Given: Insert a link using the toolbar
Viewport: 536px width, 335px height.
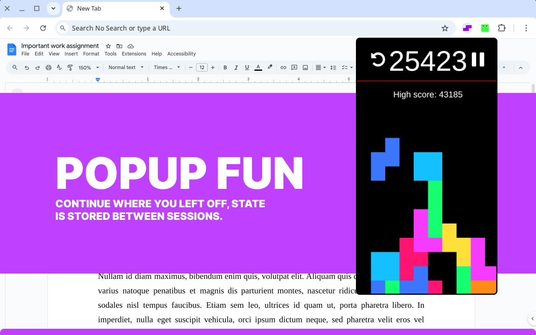Looking at the screenshot, I should pos(283,67).
